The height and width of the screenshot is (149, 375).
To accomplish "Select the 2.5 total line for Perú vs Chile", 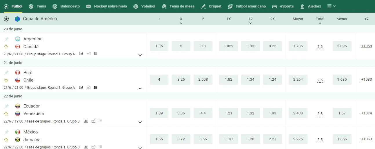I will [x=320, y=80].
